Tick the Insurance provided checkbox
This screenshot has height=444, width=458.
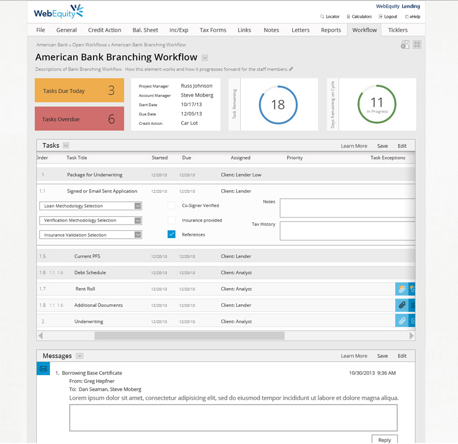(x=171, y=220)
